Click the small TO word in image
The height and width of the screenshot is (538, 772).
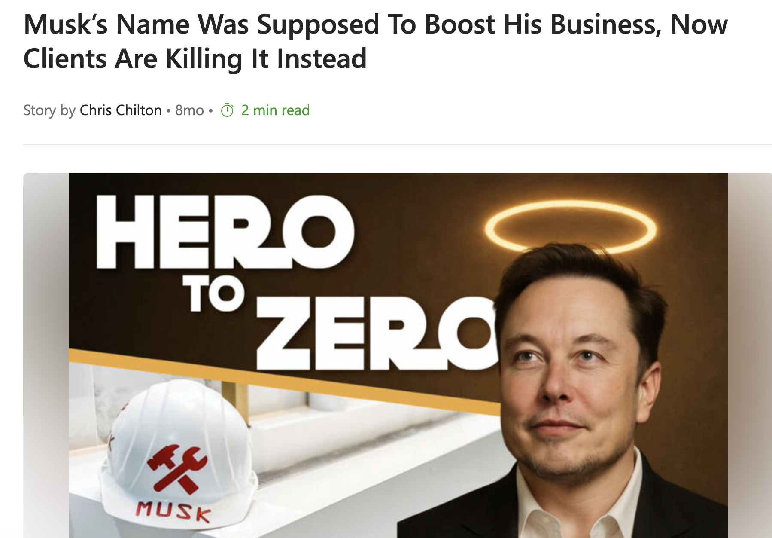[x=213, y=293]
